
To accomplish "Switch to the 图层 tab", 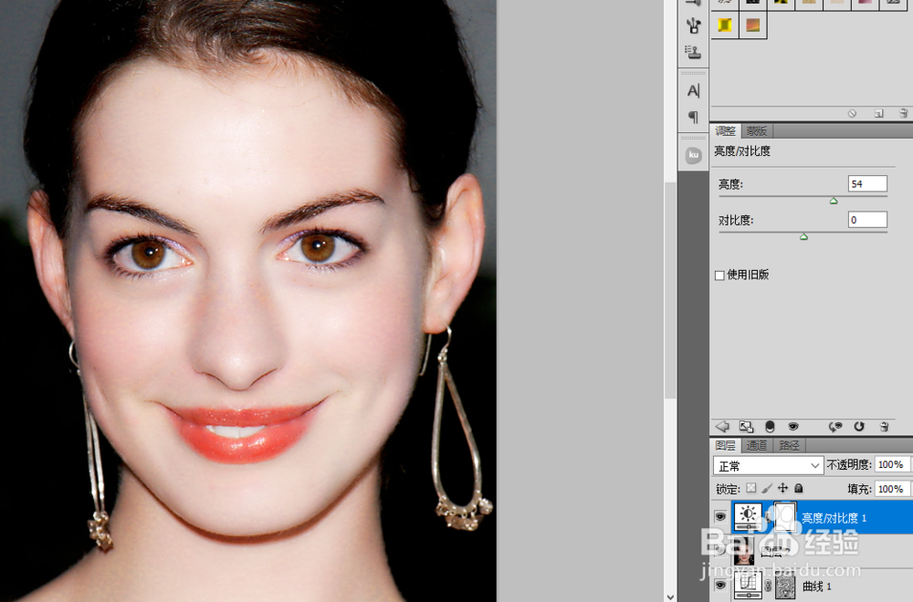I will click(725, 445).
